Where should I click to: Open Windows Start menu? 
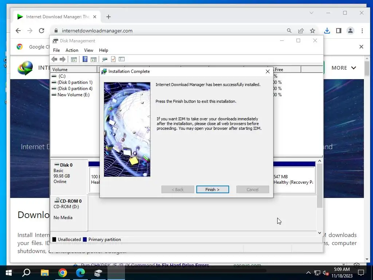(9, 273)
